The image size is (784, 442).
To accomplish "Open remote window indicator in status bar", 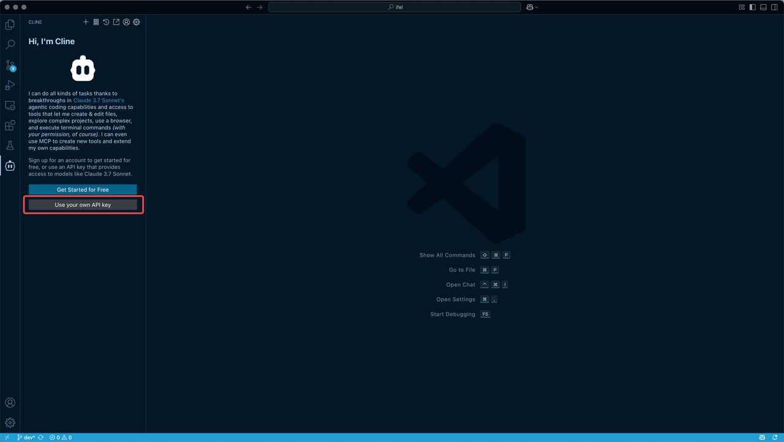I will [x=7, y=438].
